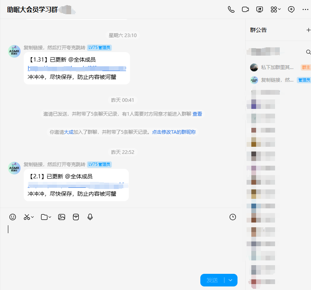This screenshot has height=290, width=311.
Task: Click the LV75 管理员 badge on 【2.1】 message
Action: (x=99, y=164)
